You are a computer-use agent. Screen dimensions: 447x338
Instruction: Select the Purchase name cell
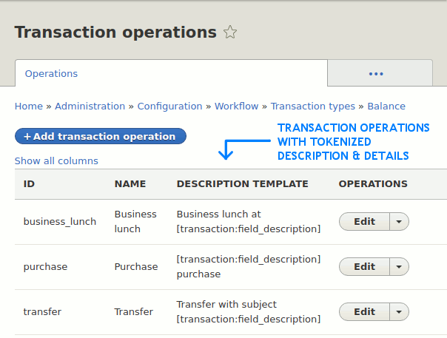[x=136, y=266]
